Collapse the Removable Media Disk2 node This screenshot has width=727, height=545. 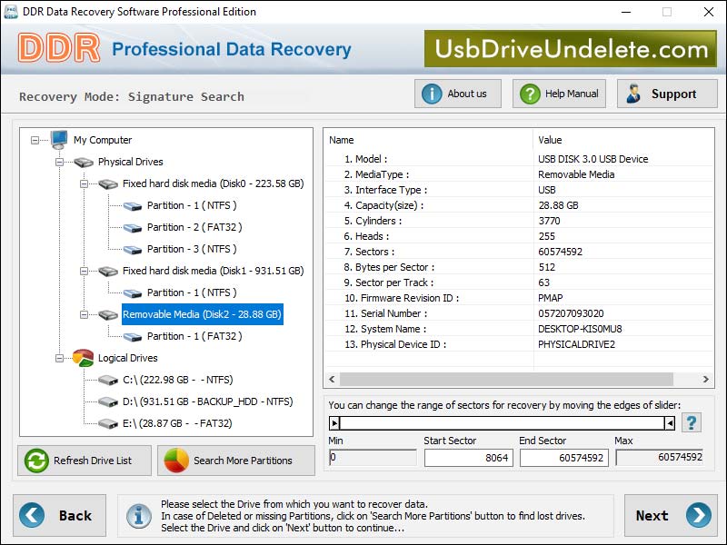click(84, 314)
